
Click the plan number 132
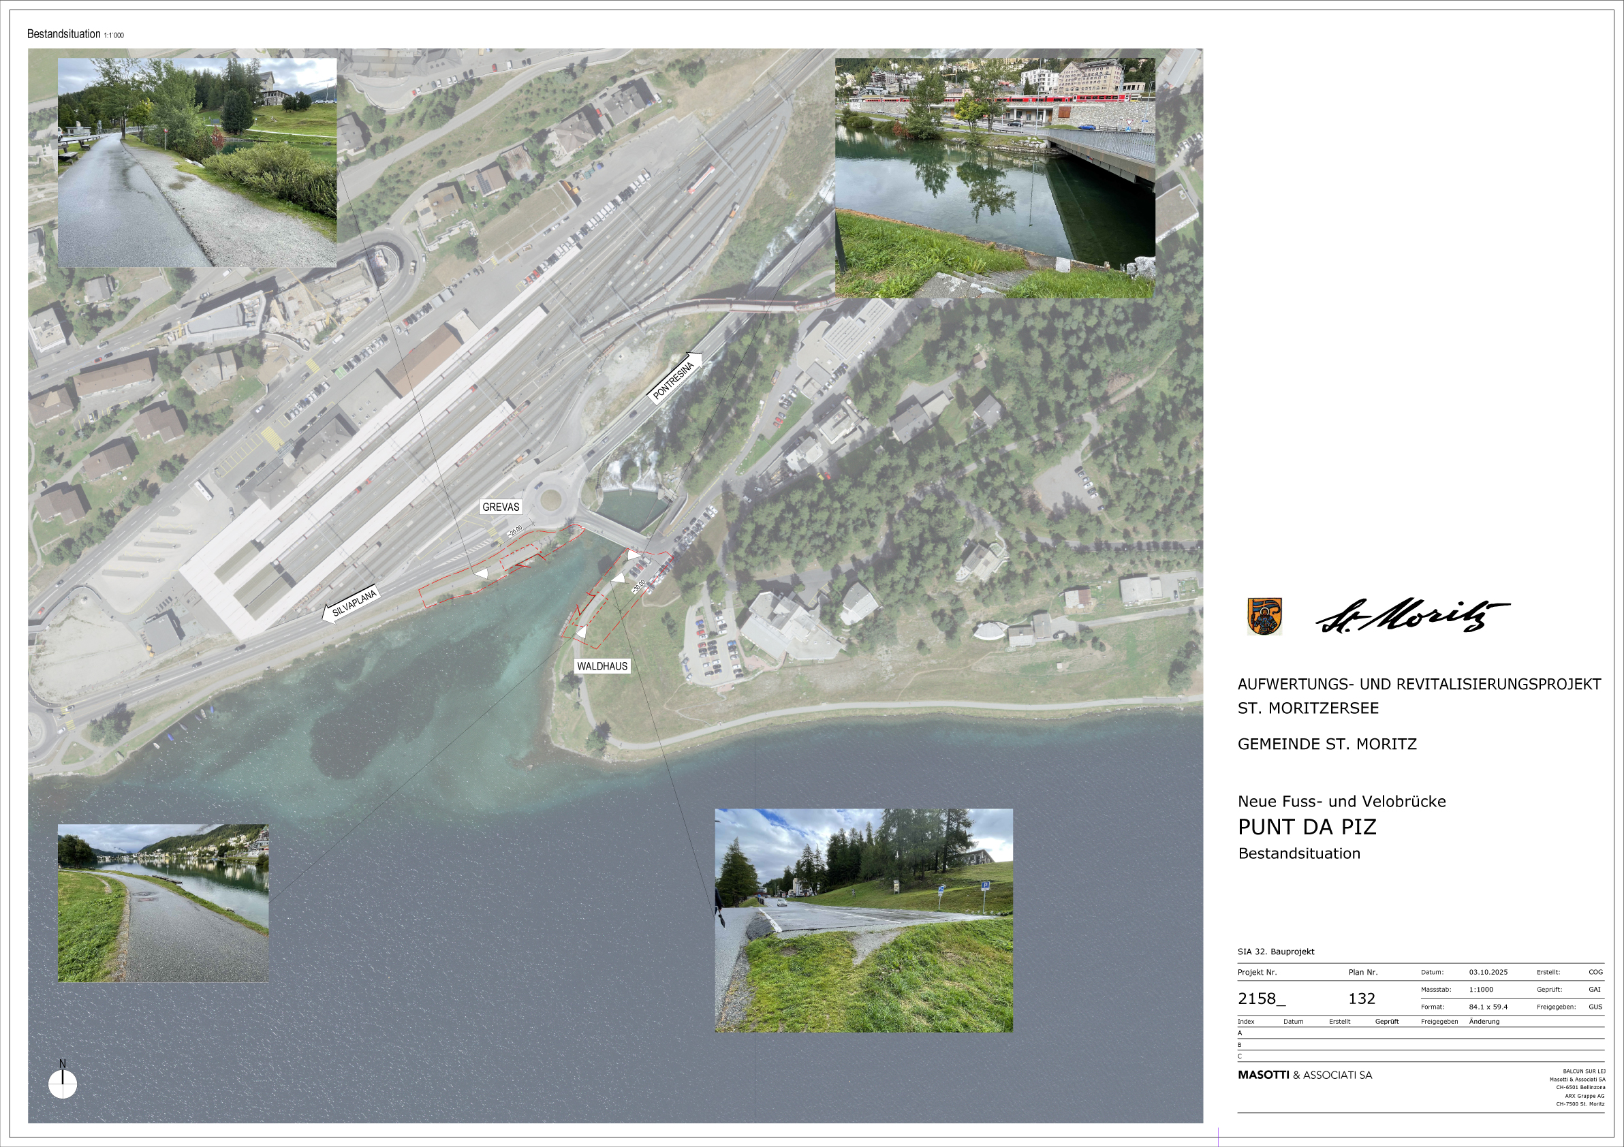click(x=1362, y=999)
